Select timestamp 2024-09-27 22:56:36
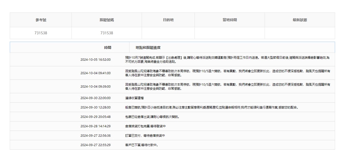This screenshot has width=354, height=156. pyautogui.click(x=96, y=136)
